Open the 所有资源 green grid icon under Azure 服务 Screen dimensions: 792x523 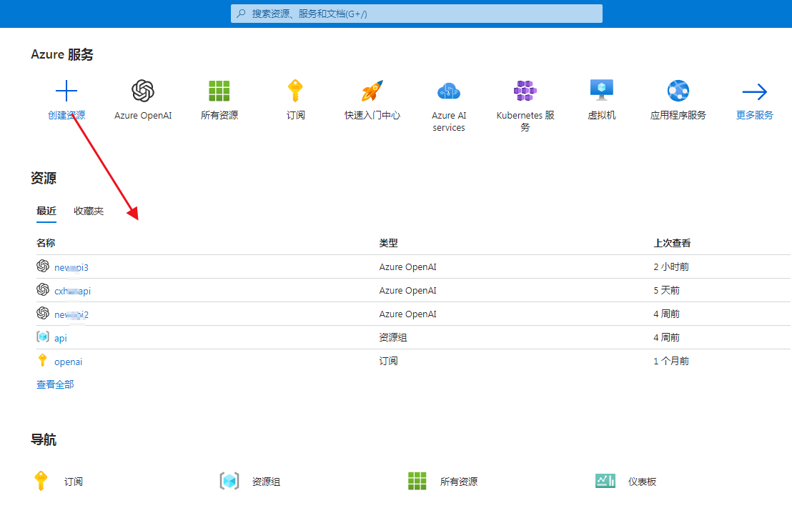coord(219,91)
